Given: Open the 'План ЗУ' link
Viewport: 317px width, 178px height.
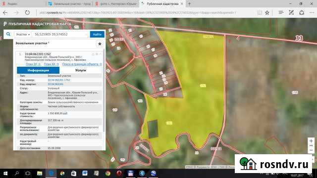Looking at the screenshot, I should pos(33,64).
